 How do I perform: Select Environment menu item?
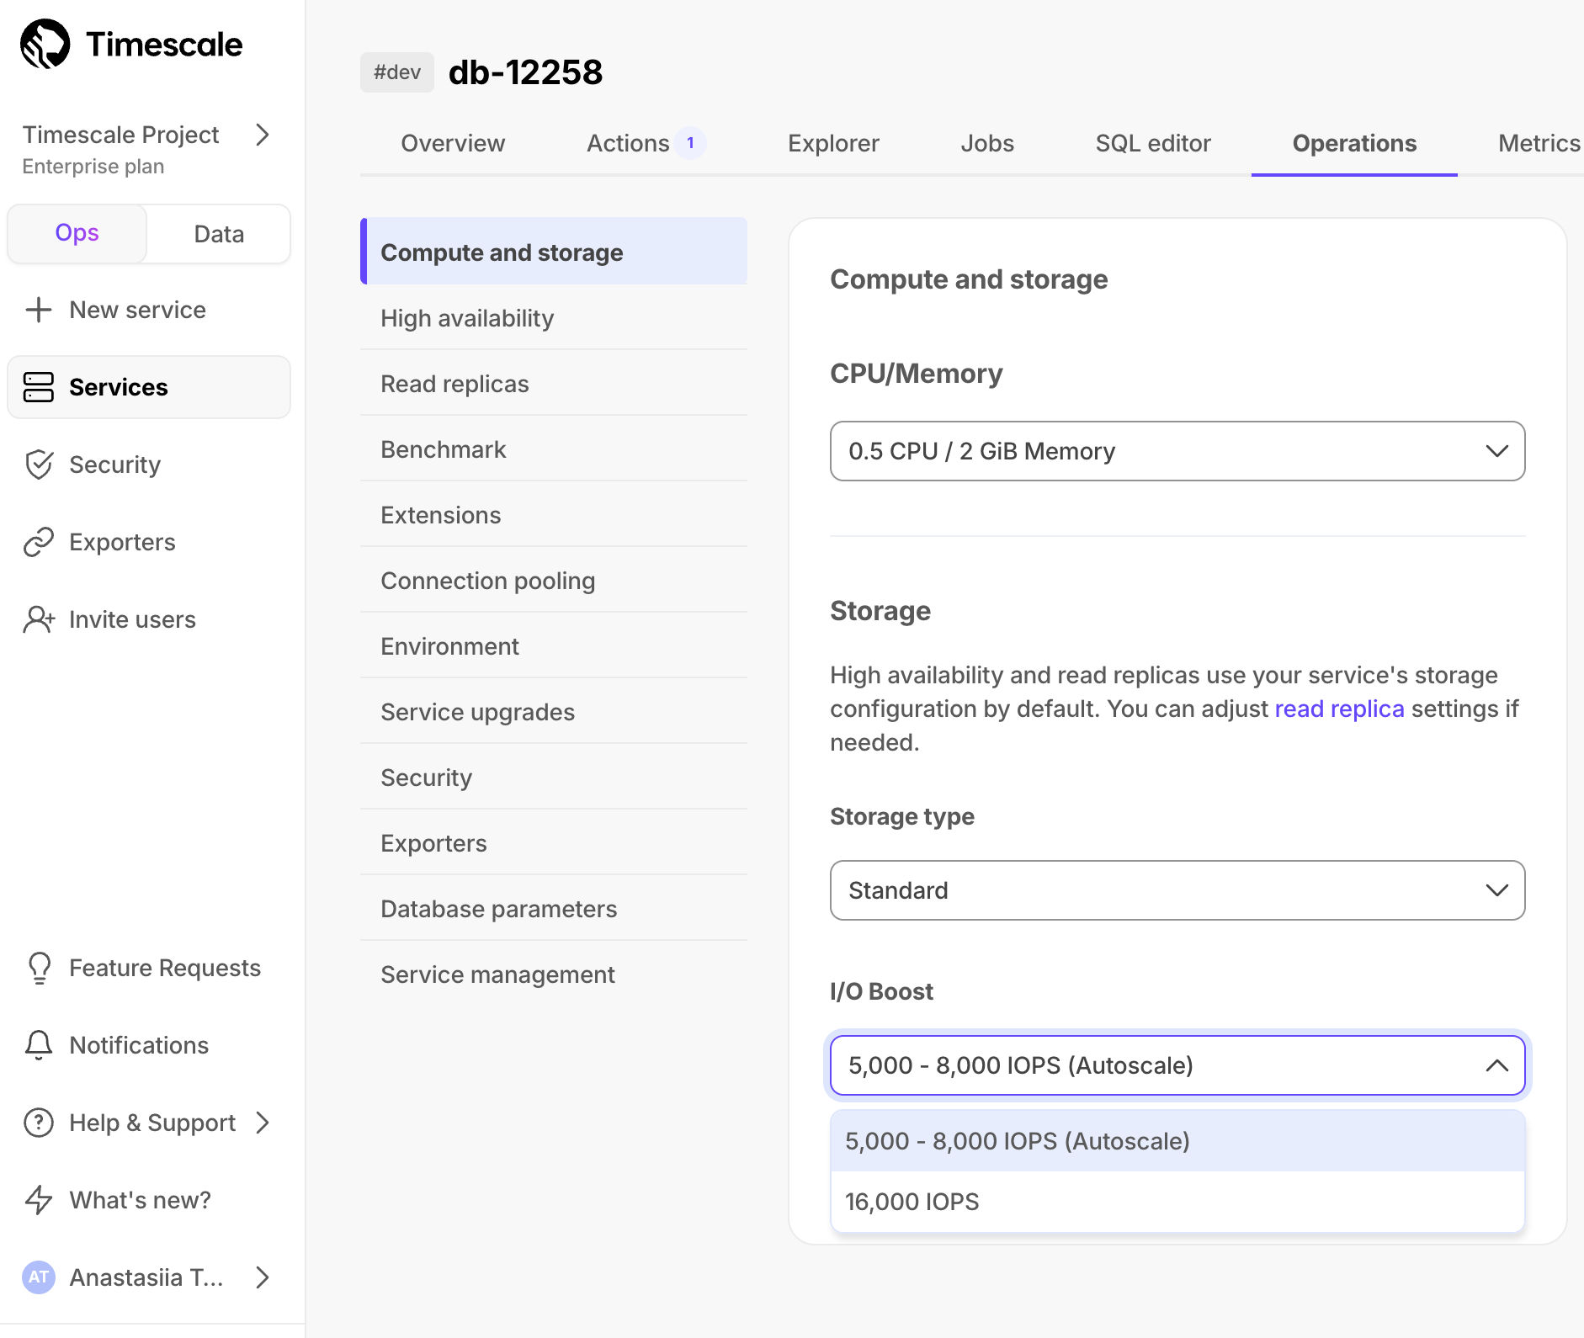[x=554, y=646]
